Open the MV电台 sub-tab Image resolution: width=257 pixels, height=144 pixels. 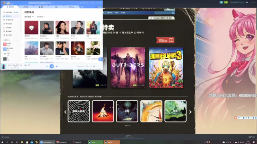41,17
